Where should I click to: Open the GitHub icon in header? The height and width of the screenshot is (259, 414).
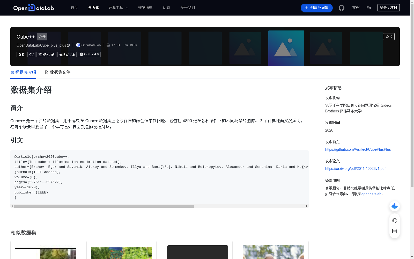click(x=342, y=8)
